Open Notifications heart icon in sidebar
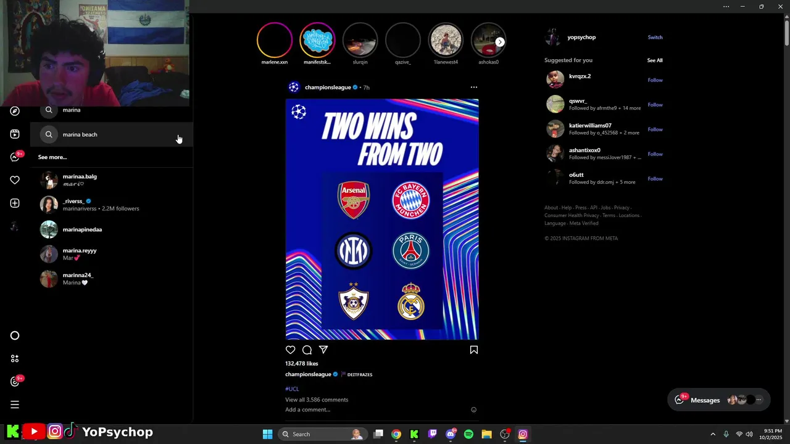Image resolution: width=790 pixels, height=444 pixels. 15,180
